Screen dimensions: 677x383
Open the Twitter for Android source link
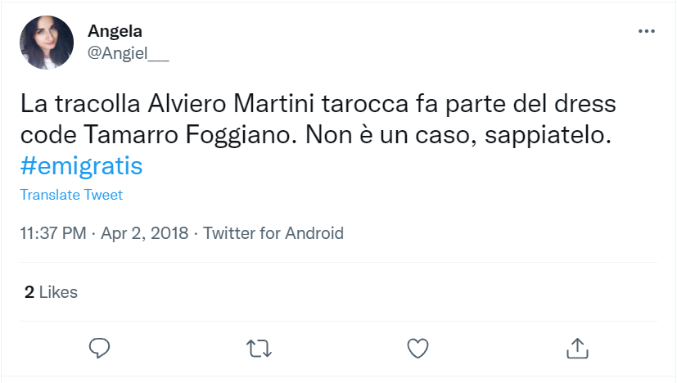(x=273, y=233)
